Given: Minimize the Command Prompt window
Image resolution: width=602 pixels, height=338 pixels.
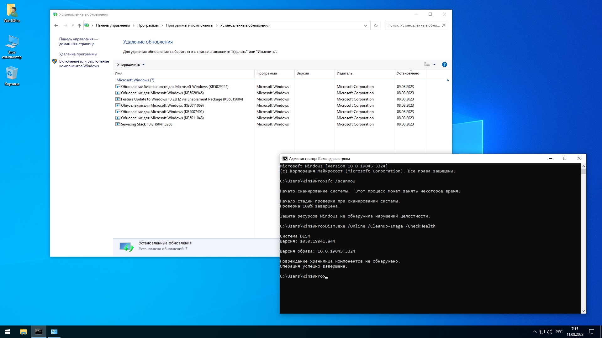Looking at the screenshot, I should 550,159.
